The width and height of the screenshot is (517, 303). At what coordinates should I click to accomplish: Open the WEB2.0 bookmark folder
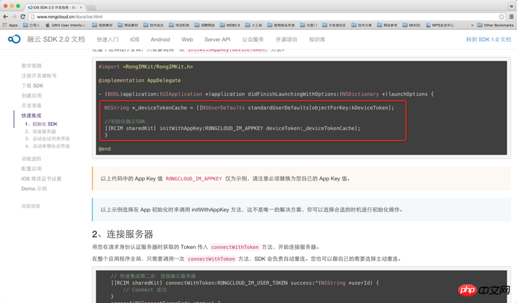tap(230, 25)
